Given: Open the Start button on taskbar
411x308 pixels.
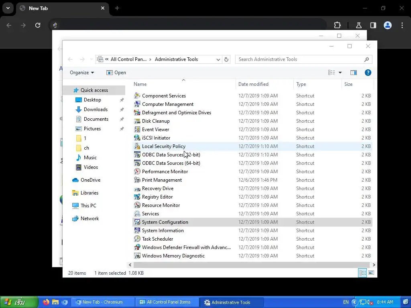Looking at the screenshot, I should 19,302.
